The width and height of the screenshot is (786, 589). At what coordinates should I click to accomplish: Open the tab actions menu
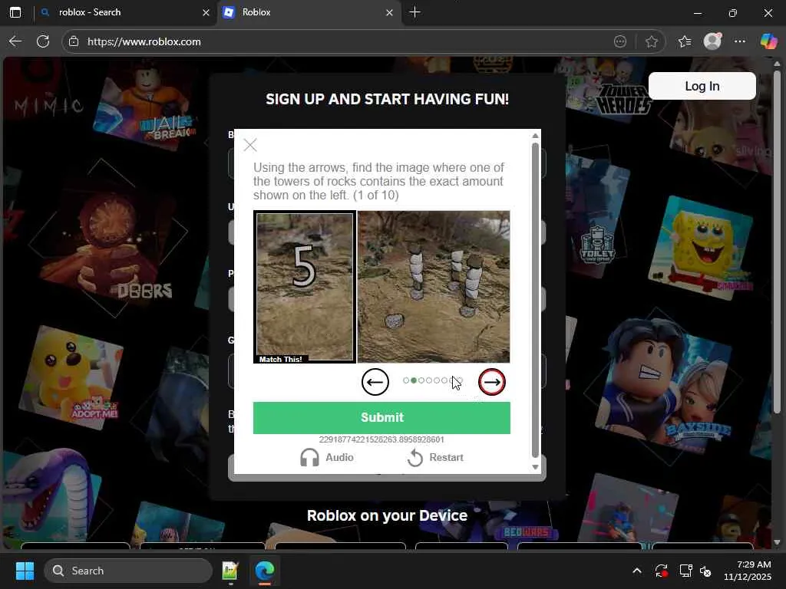click(15, 12)
